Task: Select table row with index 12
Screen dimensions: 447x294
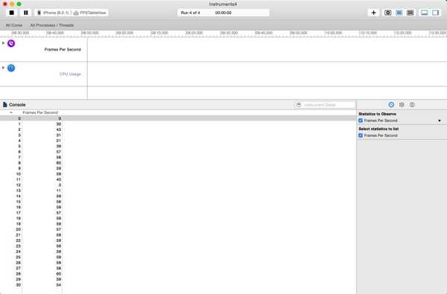Action: pyautogui.click(x=177, y=185)
